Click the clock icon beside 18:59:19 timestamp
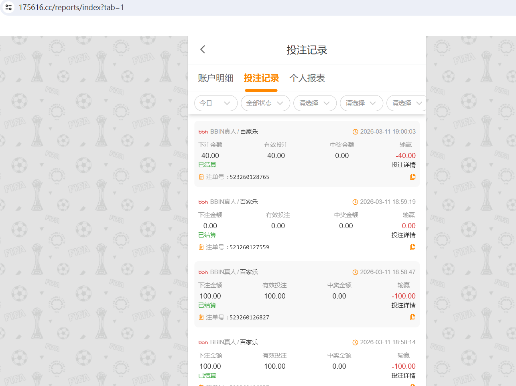 [x=356, y=202]
